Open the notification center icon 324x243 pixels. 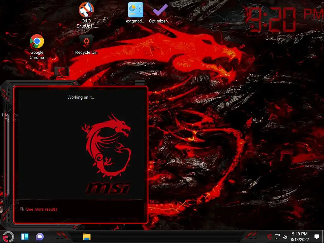[x=316, y=237]
